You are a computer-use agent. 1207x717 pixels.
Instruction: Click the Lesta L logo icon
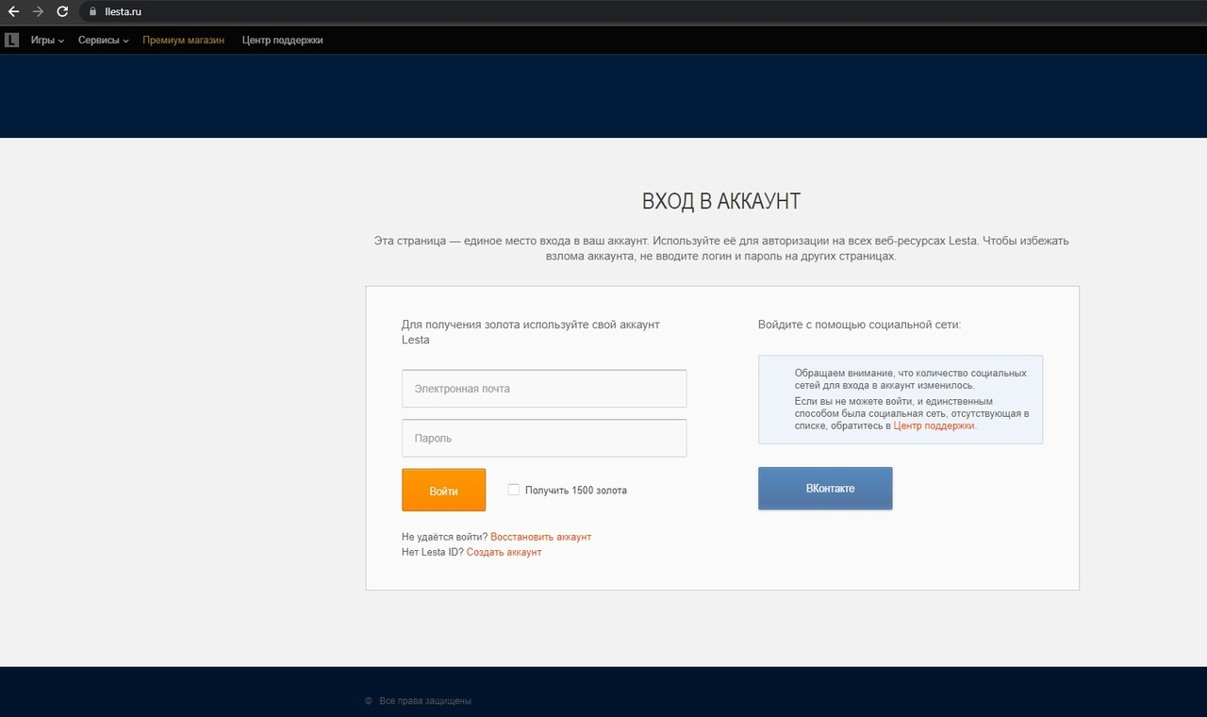coord(11,40)
